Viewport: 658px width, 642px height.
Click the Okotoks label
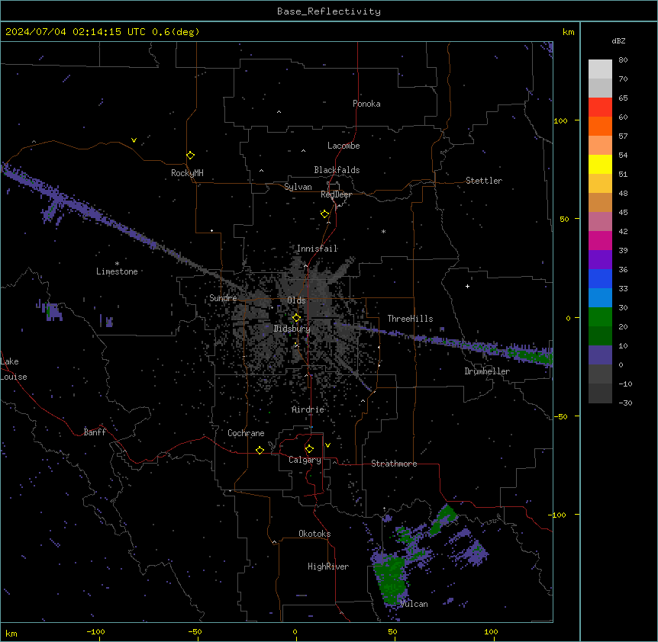coord(314,534)
